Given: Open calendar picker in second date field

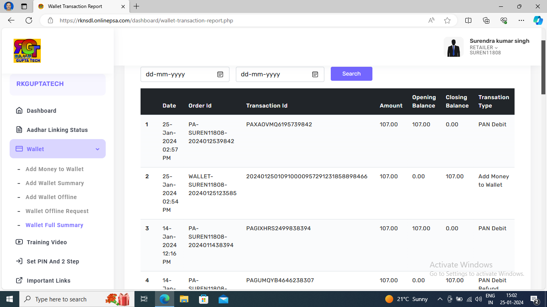Looking at the screenshot, I should [315, 74].
